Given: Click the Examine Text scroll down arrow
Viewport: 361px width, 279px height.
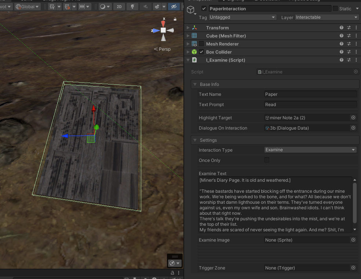Looking at the screenshot, I should tap(355, 229).
